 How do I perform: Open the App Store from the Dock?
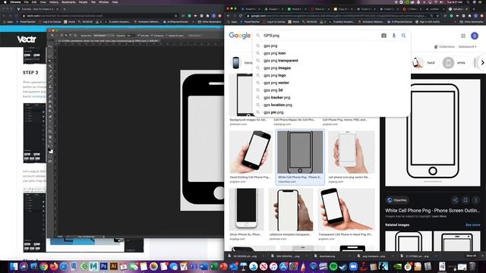(x=283, y=266)
